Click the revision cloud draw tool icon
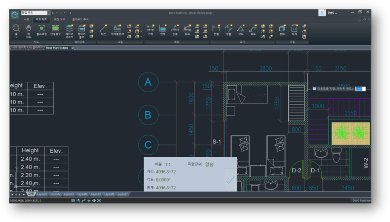The image size is (390, 222). click(x=129, y=37)
